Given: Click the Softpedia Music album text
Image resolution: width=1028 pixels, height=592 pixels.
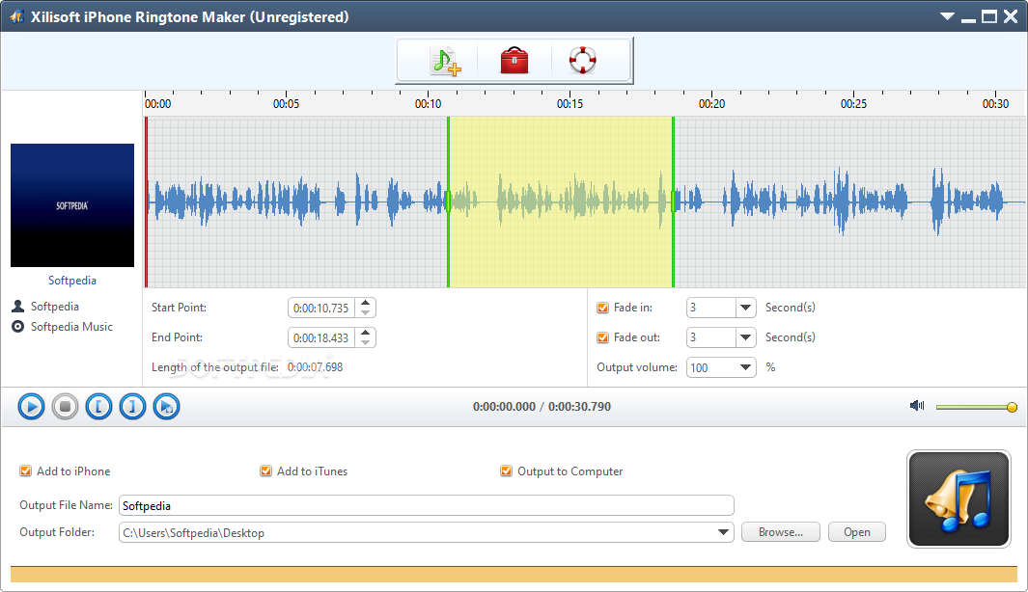Looking at the screenshot, I should click(71, 326).
